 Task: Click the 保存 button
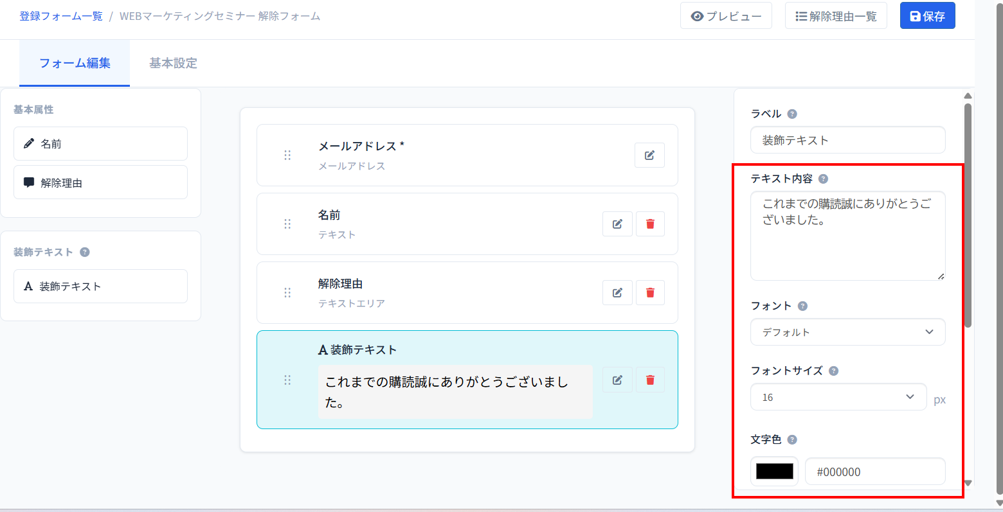tap(927, 16)
